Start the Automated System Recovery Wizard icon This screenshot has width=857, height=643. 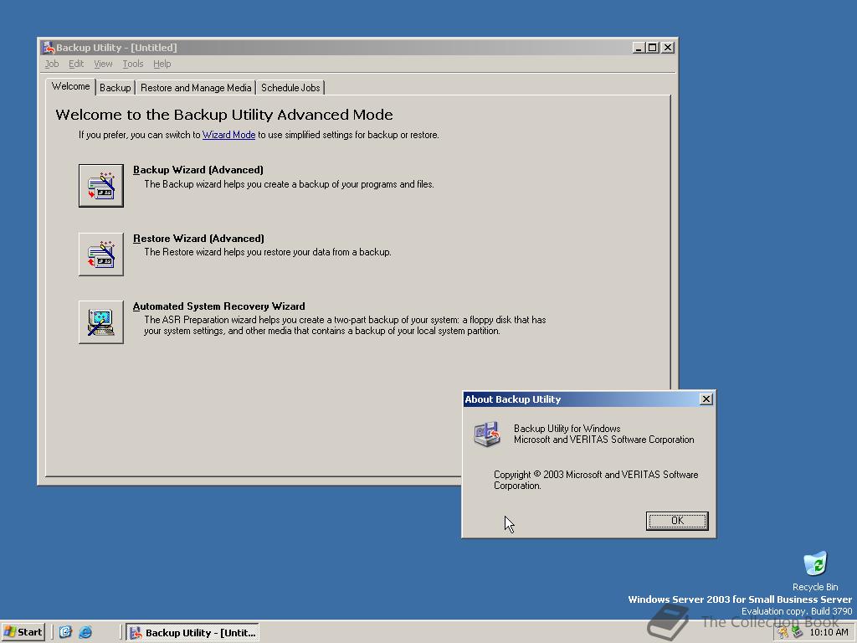click(101, 322)
